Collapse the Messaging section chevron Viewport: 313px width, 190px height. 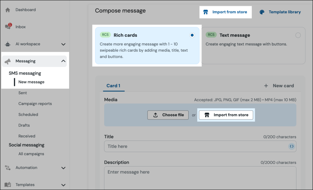63,61
